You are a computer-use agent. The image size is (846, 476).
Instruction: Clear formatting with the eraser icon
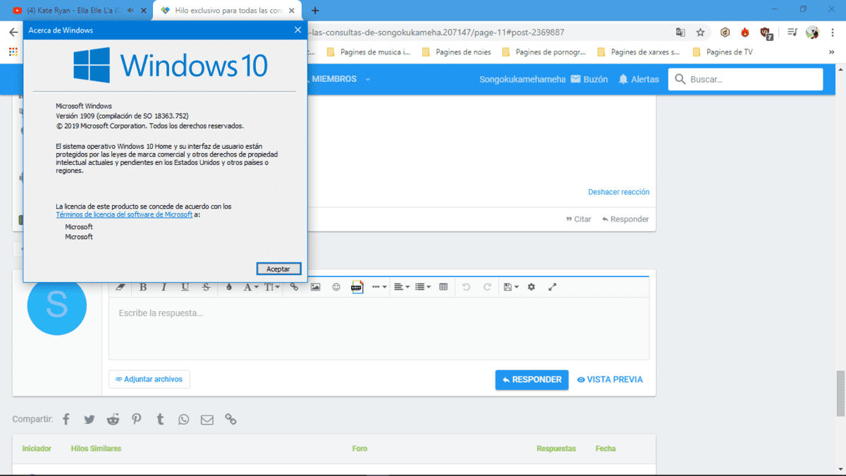tap(120, 287)
